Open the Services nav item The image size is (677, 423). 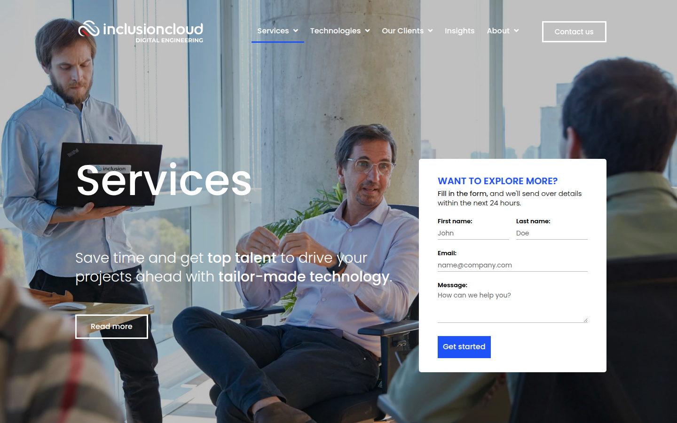coord(273,31)
